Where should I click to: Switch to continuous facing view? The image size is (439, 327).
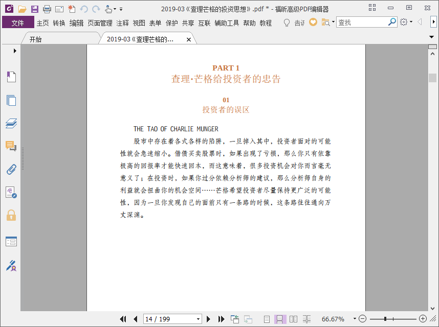306,319
